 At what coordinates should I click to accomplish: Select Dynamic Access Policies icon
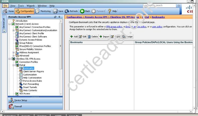17,40
